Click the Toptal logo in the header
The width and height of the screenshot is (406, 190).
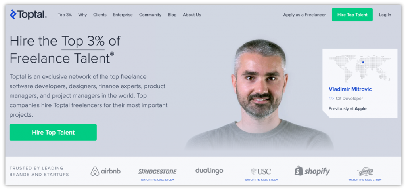(x=28, y=15)
